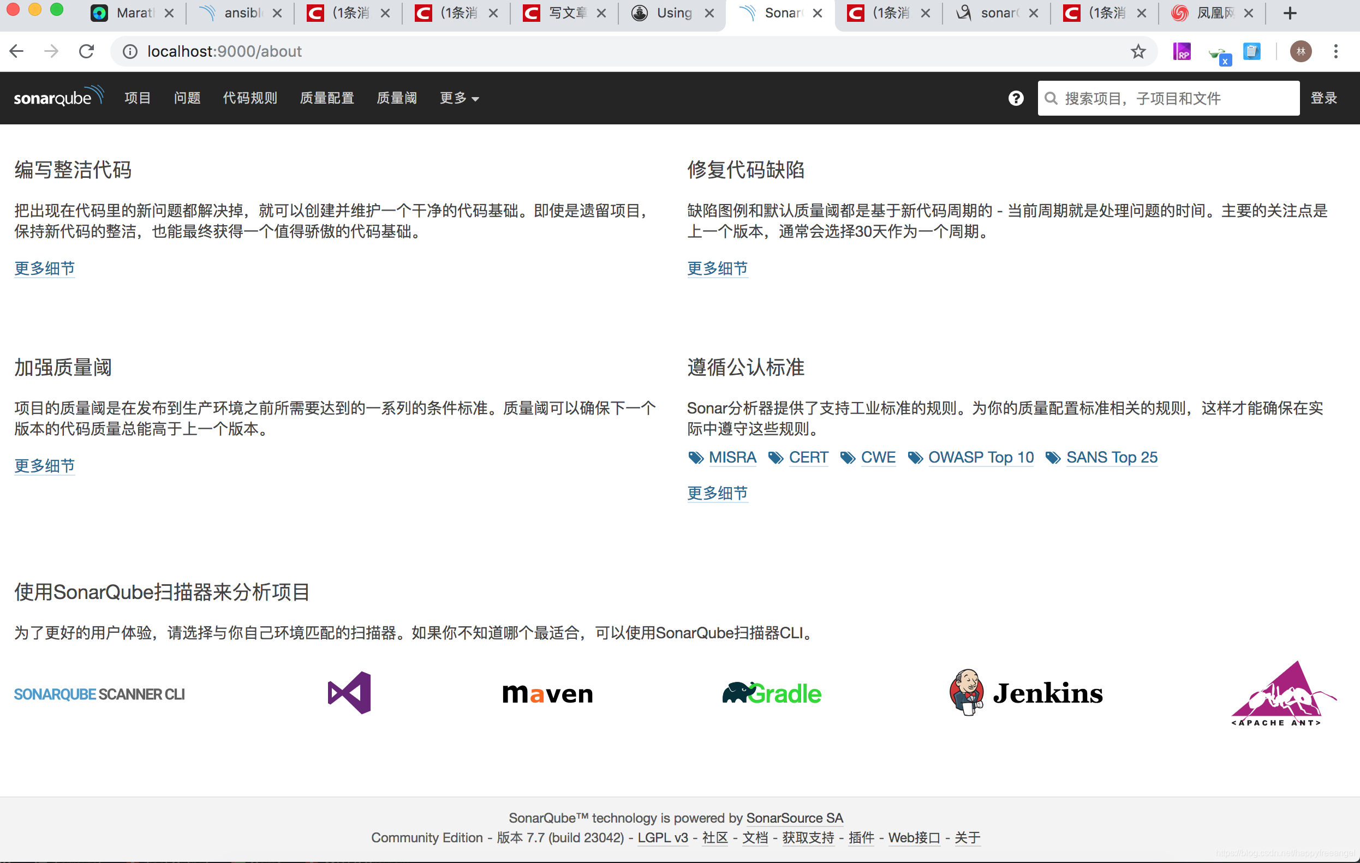Open the 插件 footer link

click(x=861, y=837)
